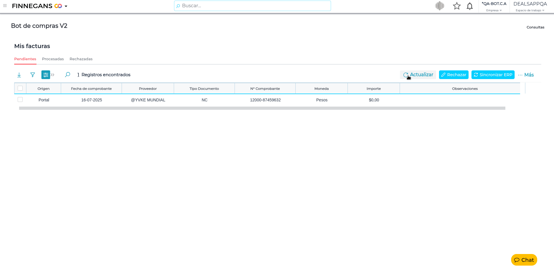Click the Sincronizar ERP button
554x274 pixels.
click(493, 75)
